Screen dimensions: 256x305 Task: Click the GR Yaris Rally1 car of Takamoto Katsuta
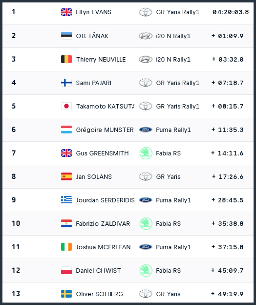coord(178,106)
